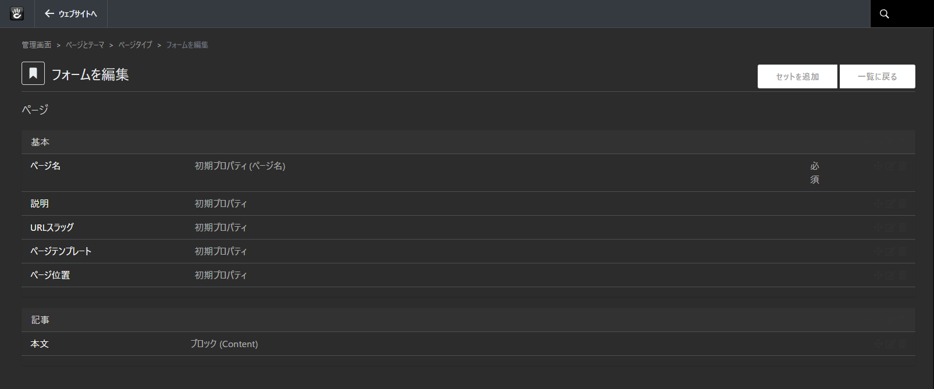Go back via ウェブサイトへ arrow button
934x389 pixels.
point(71,13)
